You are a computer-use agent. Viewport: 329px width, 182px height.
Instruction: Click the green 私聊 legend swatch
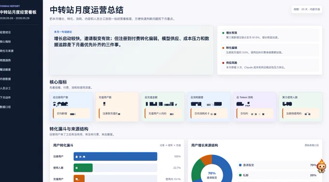240,175
